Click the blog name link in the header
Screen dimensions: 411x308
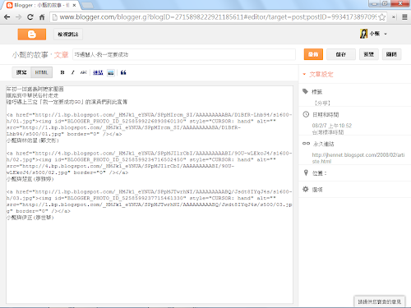(30, 54)
